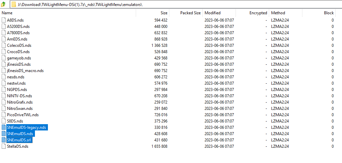
Task: Click the size value 297 984
Action: click(x=161, y=90)
